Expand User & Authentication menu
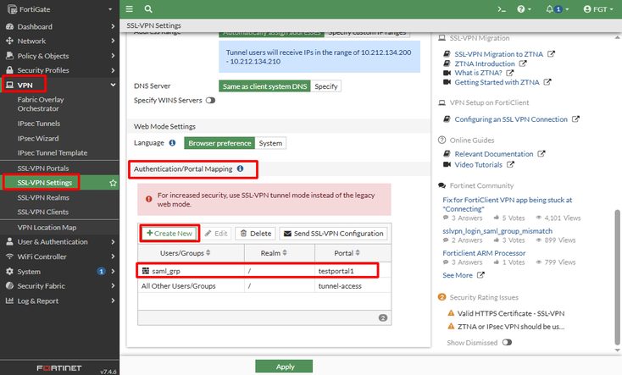This screenshot has width=622, height=375. click(x=59, y=242)
